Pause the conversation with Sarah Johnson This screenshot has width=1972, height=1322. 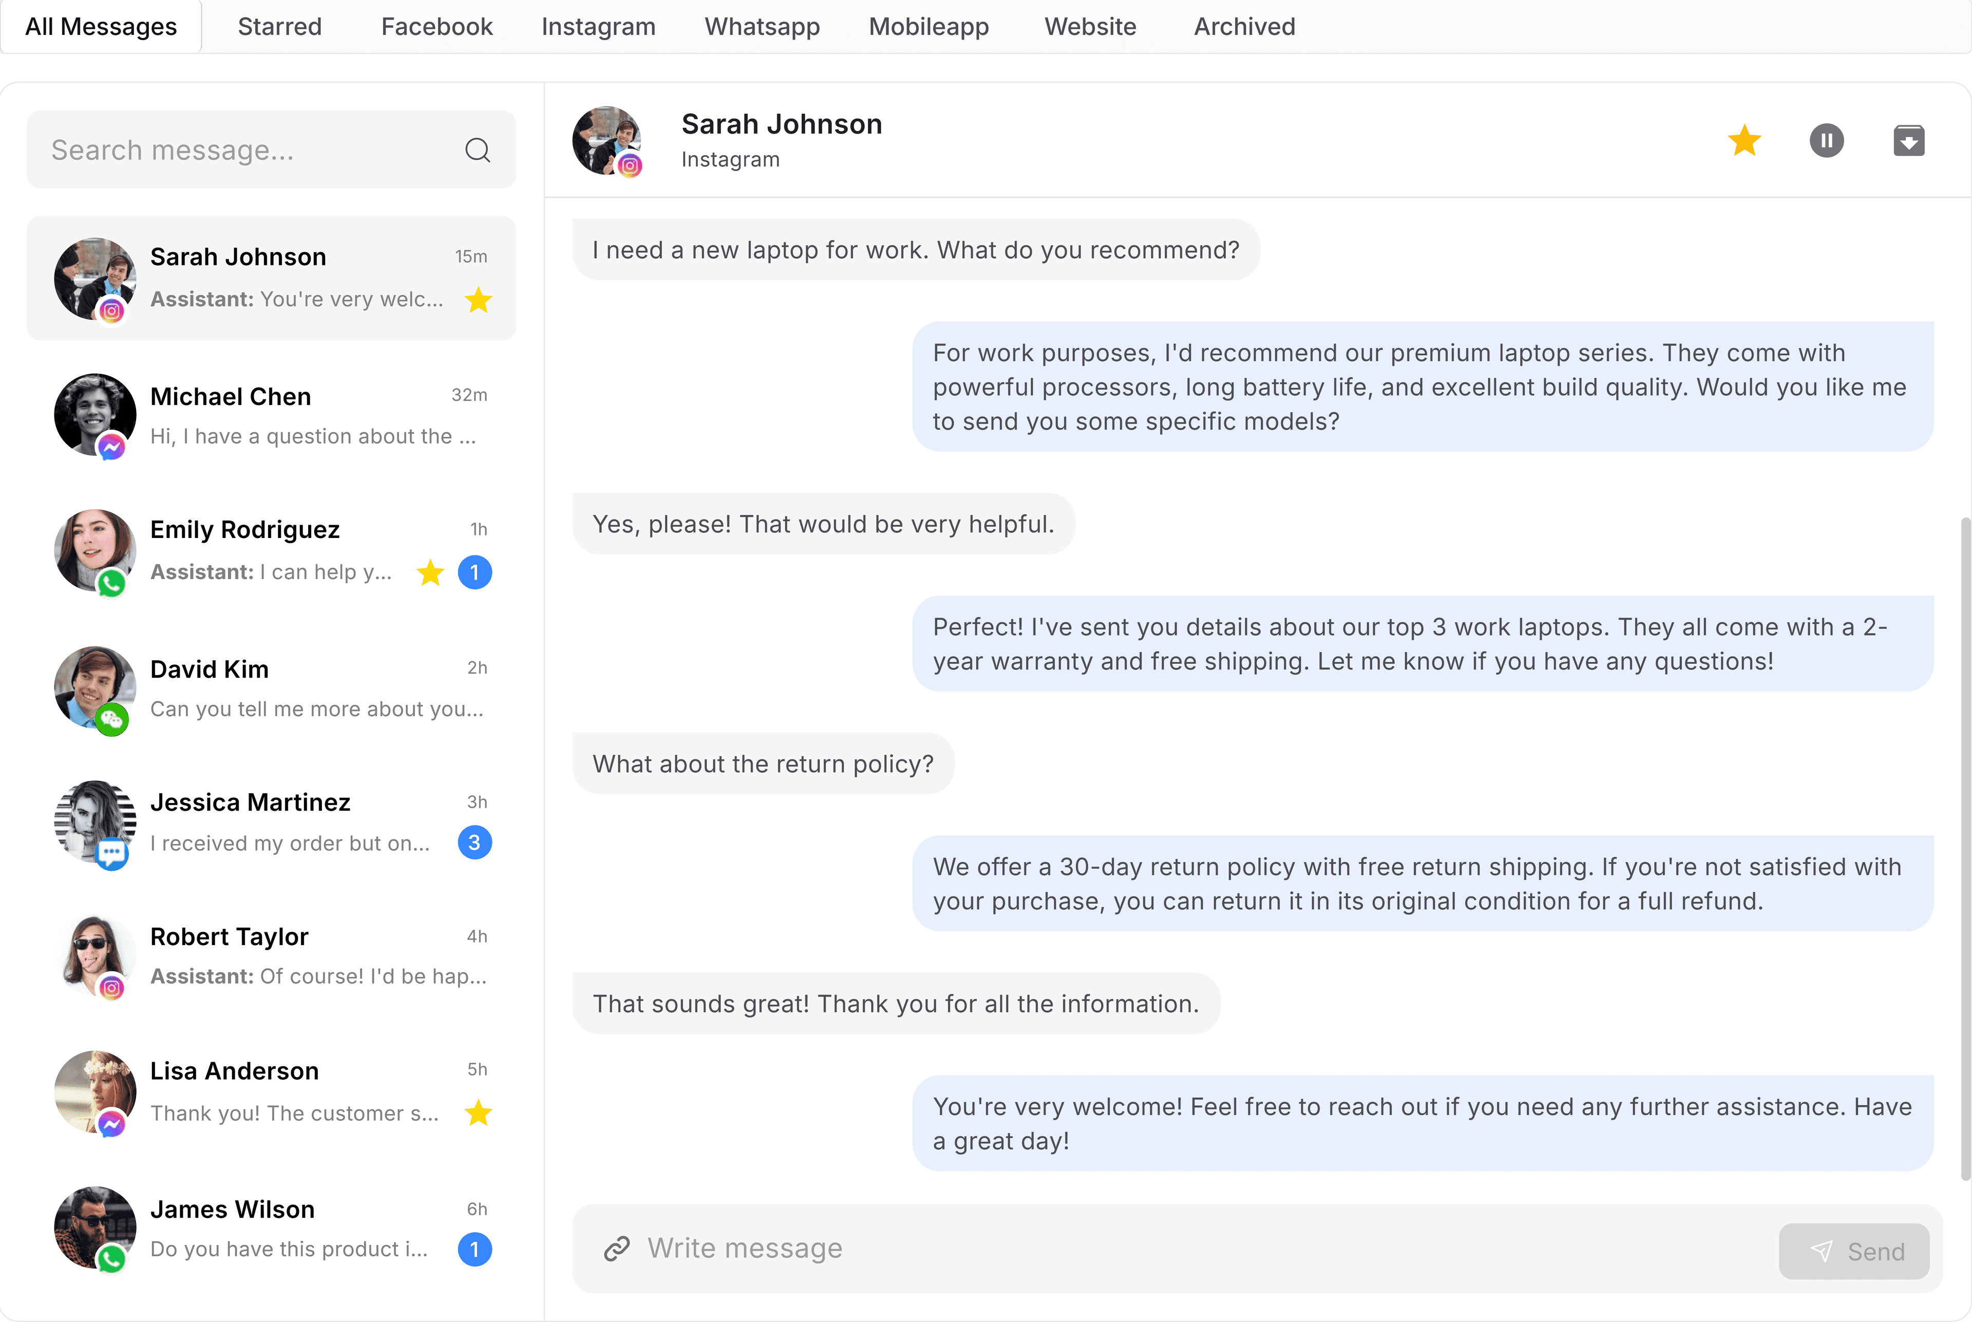coord(1827,140)
